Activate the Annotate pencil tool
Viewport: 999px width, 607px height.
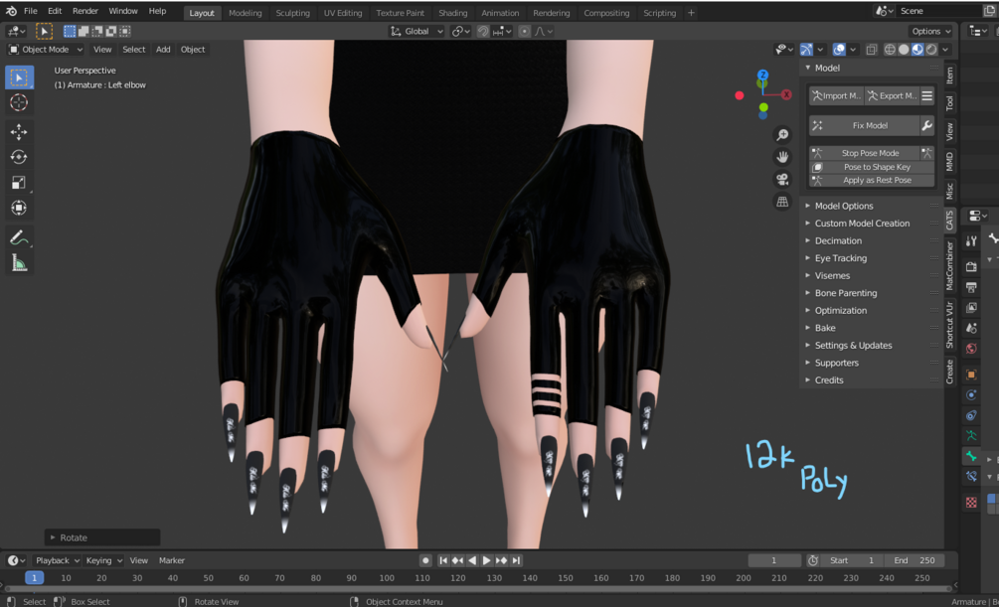tap(19, 237)
